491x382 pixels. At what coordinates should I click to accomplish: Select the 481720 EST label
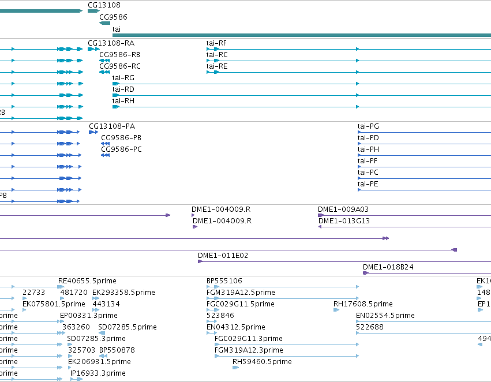[x=74, y=293]
